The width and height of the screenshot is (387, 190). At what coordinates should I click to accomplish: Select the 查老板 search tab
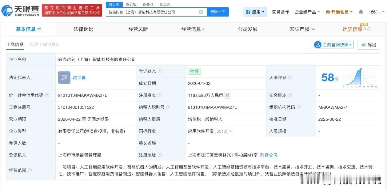[x=131, y=5]
